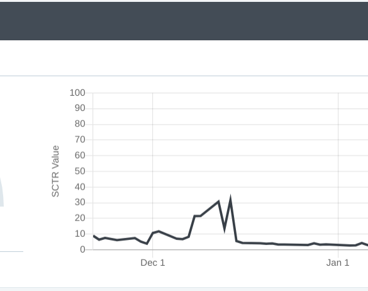Select the "SCTR Value" y-axis title
368x291 pixels.
55,171
